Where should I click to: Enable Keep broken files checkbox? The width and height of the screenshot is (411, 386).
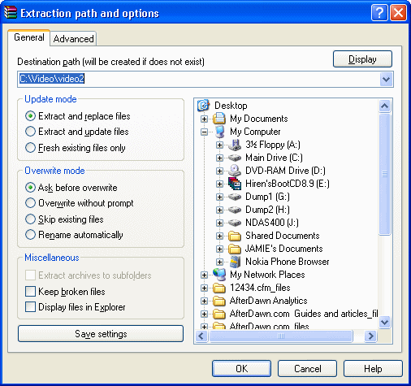click(x=30, y=292)
